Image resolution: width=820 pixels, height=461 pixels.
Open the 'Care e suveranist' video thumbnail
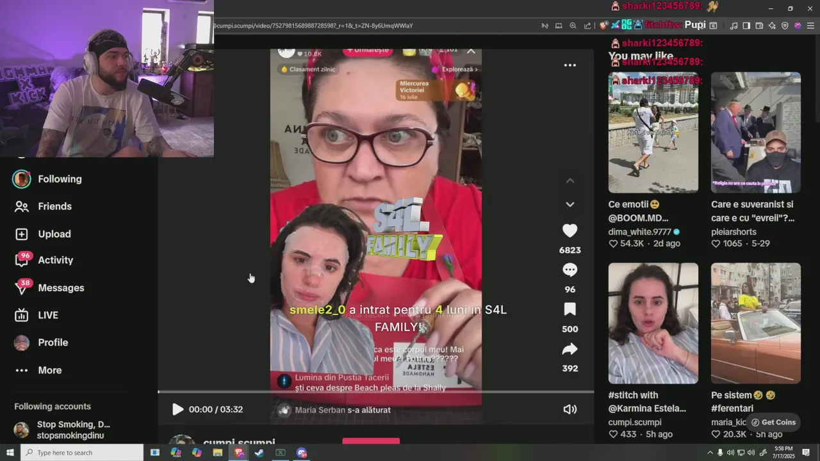click(x=755, y=132)
